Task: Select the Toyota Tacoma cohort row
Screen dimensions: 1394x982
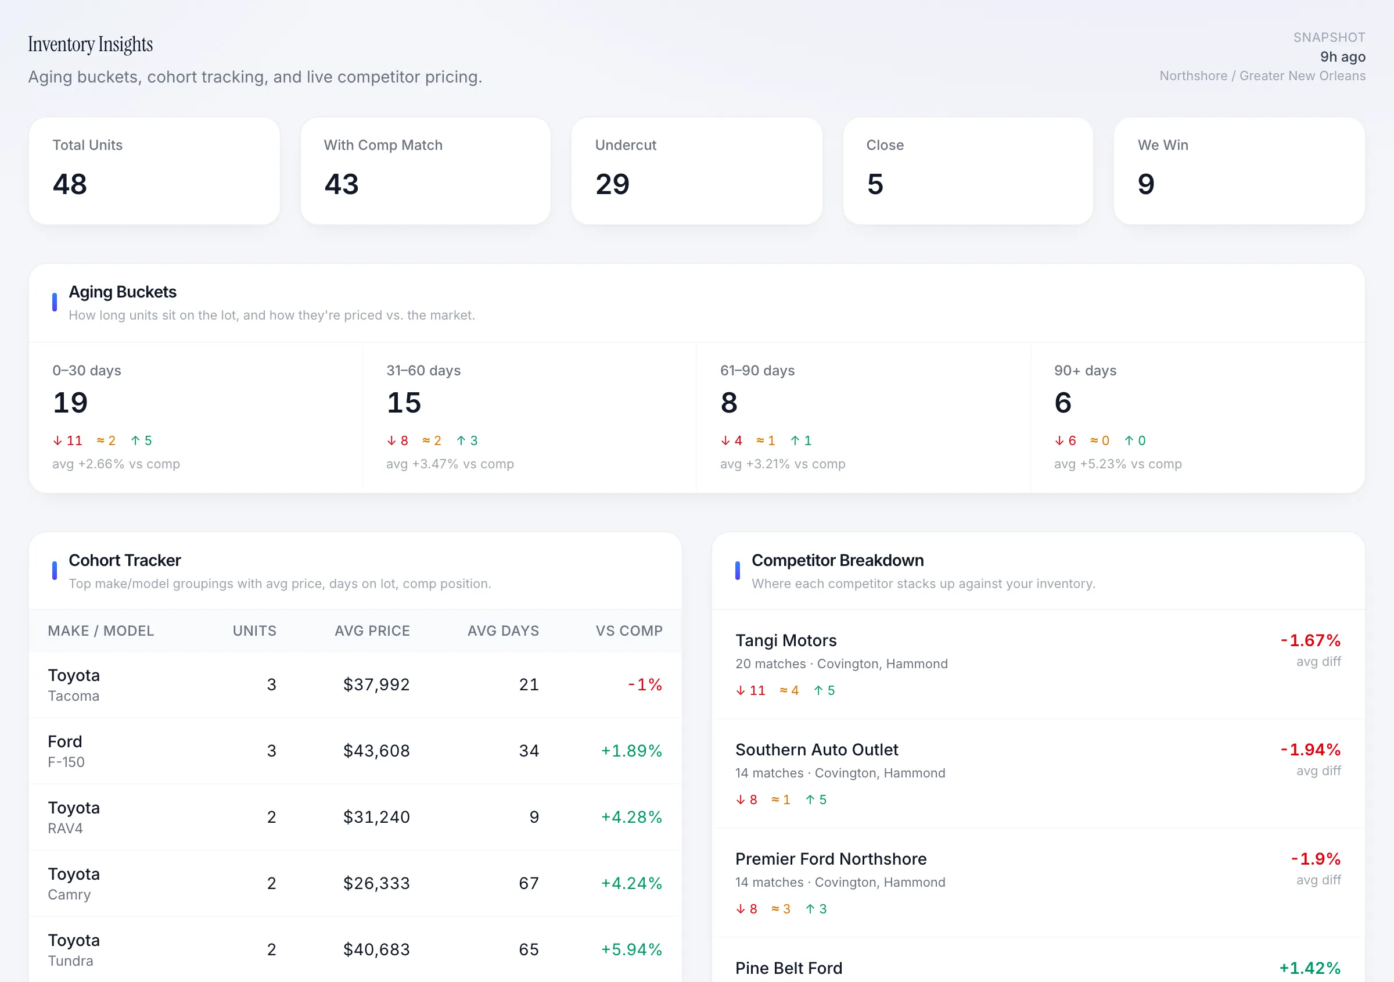Action: (355, 684)
